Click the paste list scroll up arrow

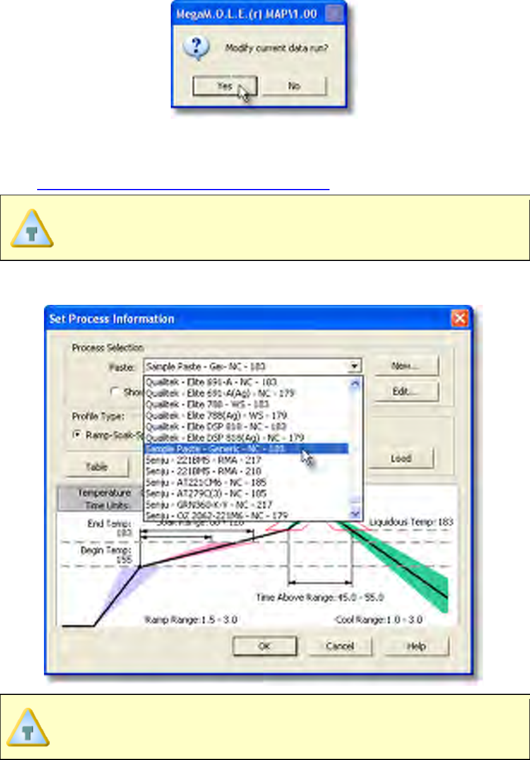355,383
